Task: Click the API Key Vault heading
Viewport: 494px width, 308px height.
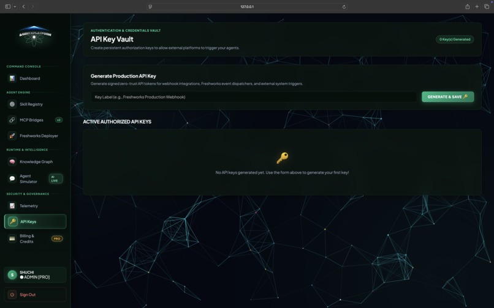Action: (x=112, y=39)
